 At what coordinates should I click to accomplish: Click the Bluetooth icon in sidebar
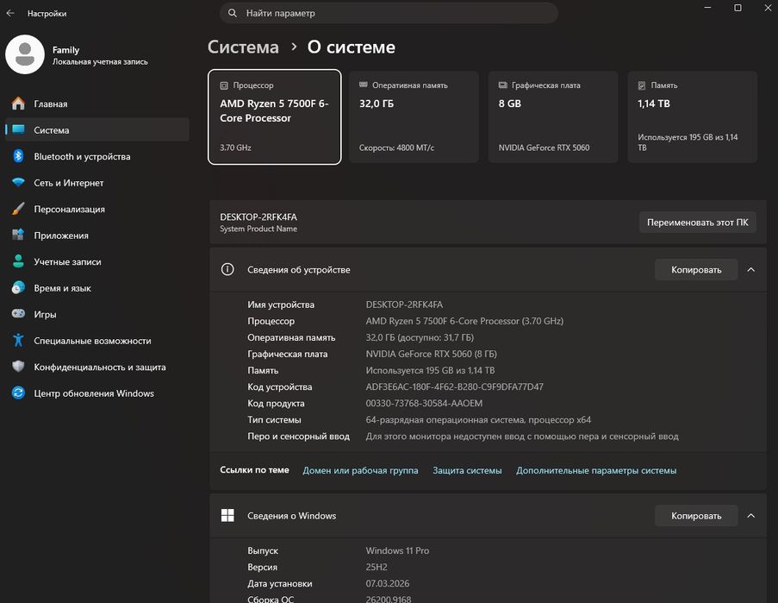18,156
